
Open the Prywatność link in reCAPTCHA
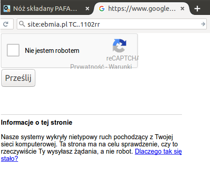[87, 66]
